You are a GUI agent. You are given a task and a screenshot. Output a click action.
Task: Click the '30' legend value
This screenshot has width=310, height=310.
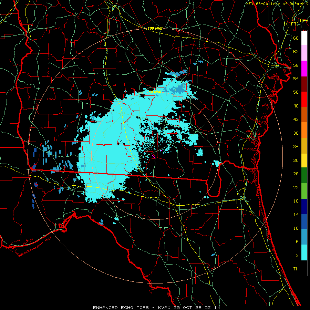[296, 160]
